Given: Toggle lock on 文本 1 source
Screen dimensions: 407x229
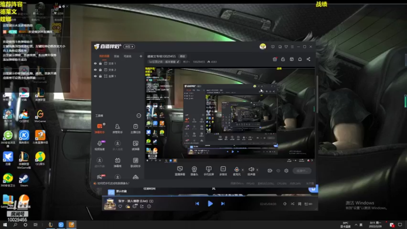Looking at the screenshot, I should [100, 63].
